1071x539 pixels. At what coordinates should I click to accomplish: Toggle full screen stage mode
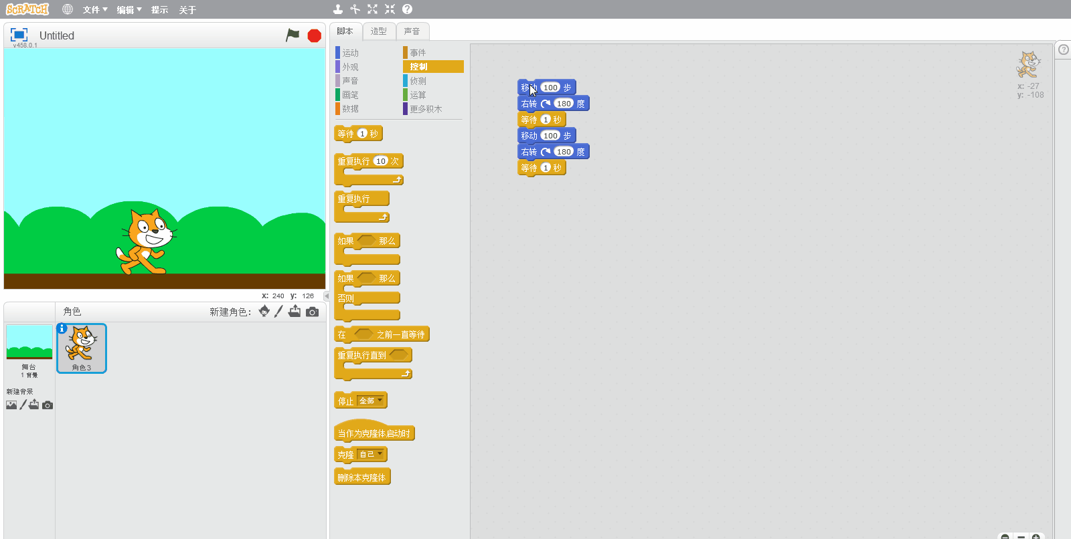[x=19, y=35]
